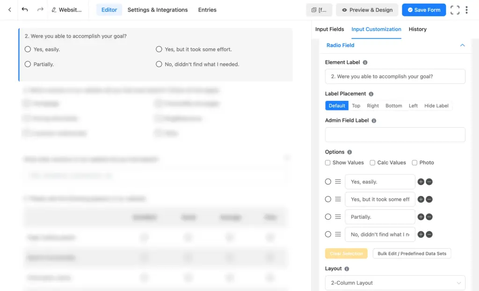
Task: Edit the "Yes, but it took some eff" option field
Action: tap(380, 200)
